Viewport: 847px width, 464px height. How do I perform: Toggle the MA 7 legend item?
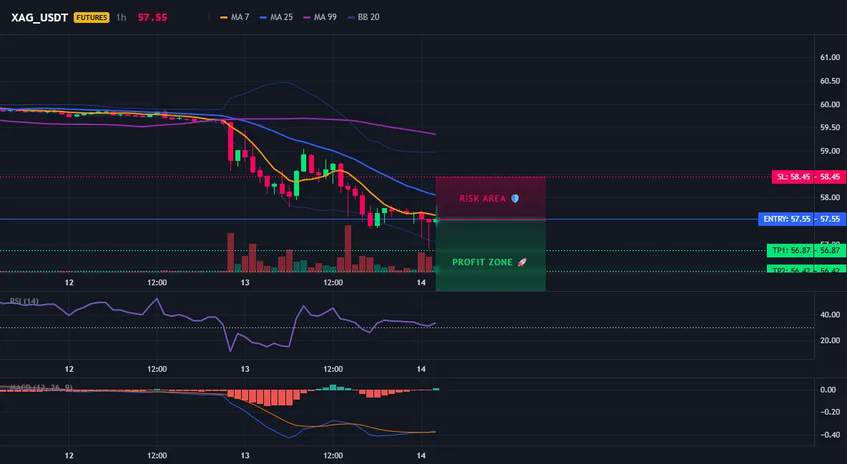click(x=235, y=17)
